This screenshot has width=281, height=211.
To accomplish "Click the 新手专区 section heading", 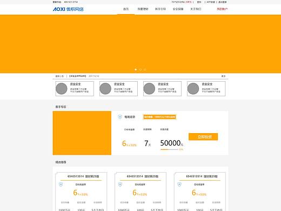I will coord(61,107).
